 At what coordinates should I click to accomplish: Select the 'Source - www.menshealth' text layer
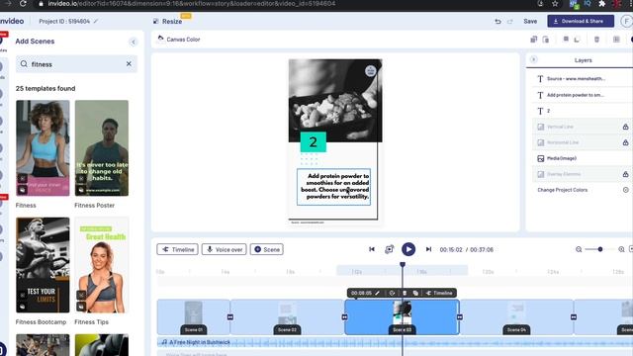coord(582,79)
